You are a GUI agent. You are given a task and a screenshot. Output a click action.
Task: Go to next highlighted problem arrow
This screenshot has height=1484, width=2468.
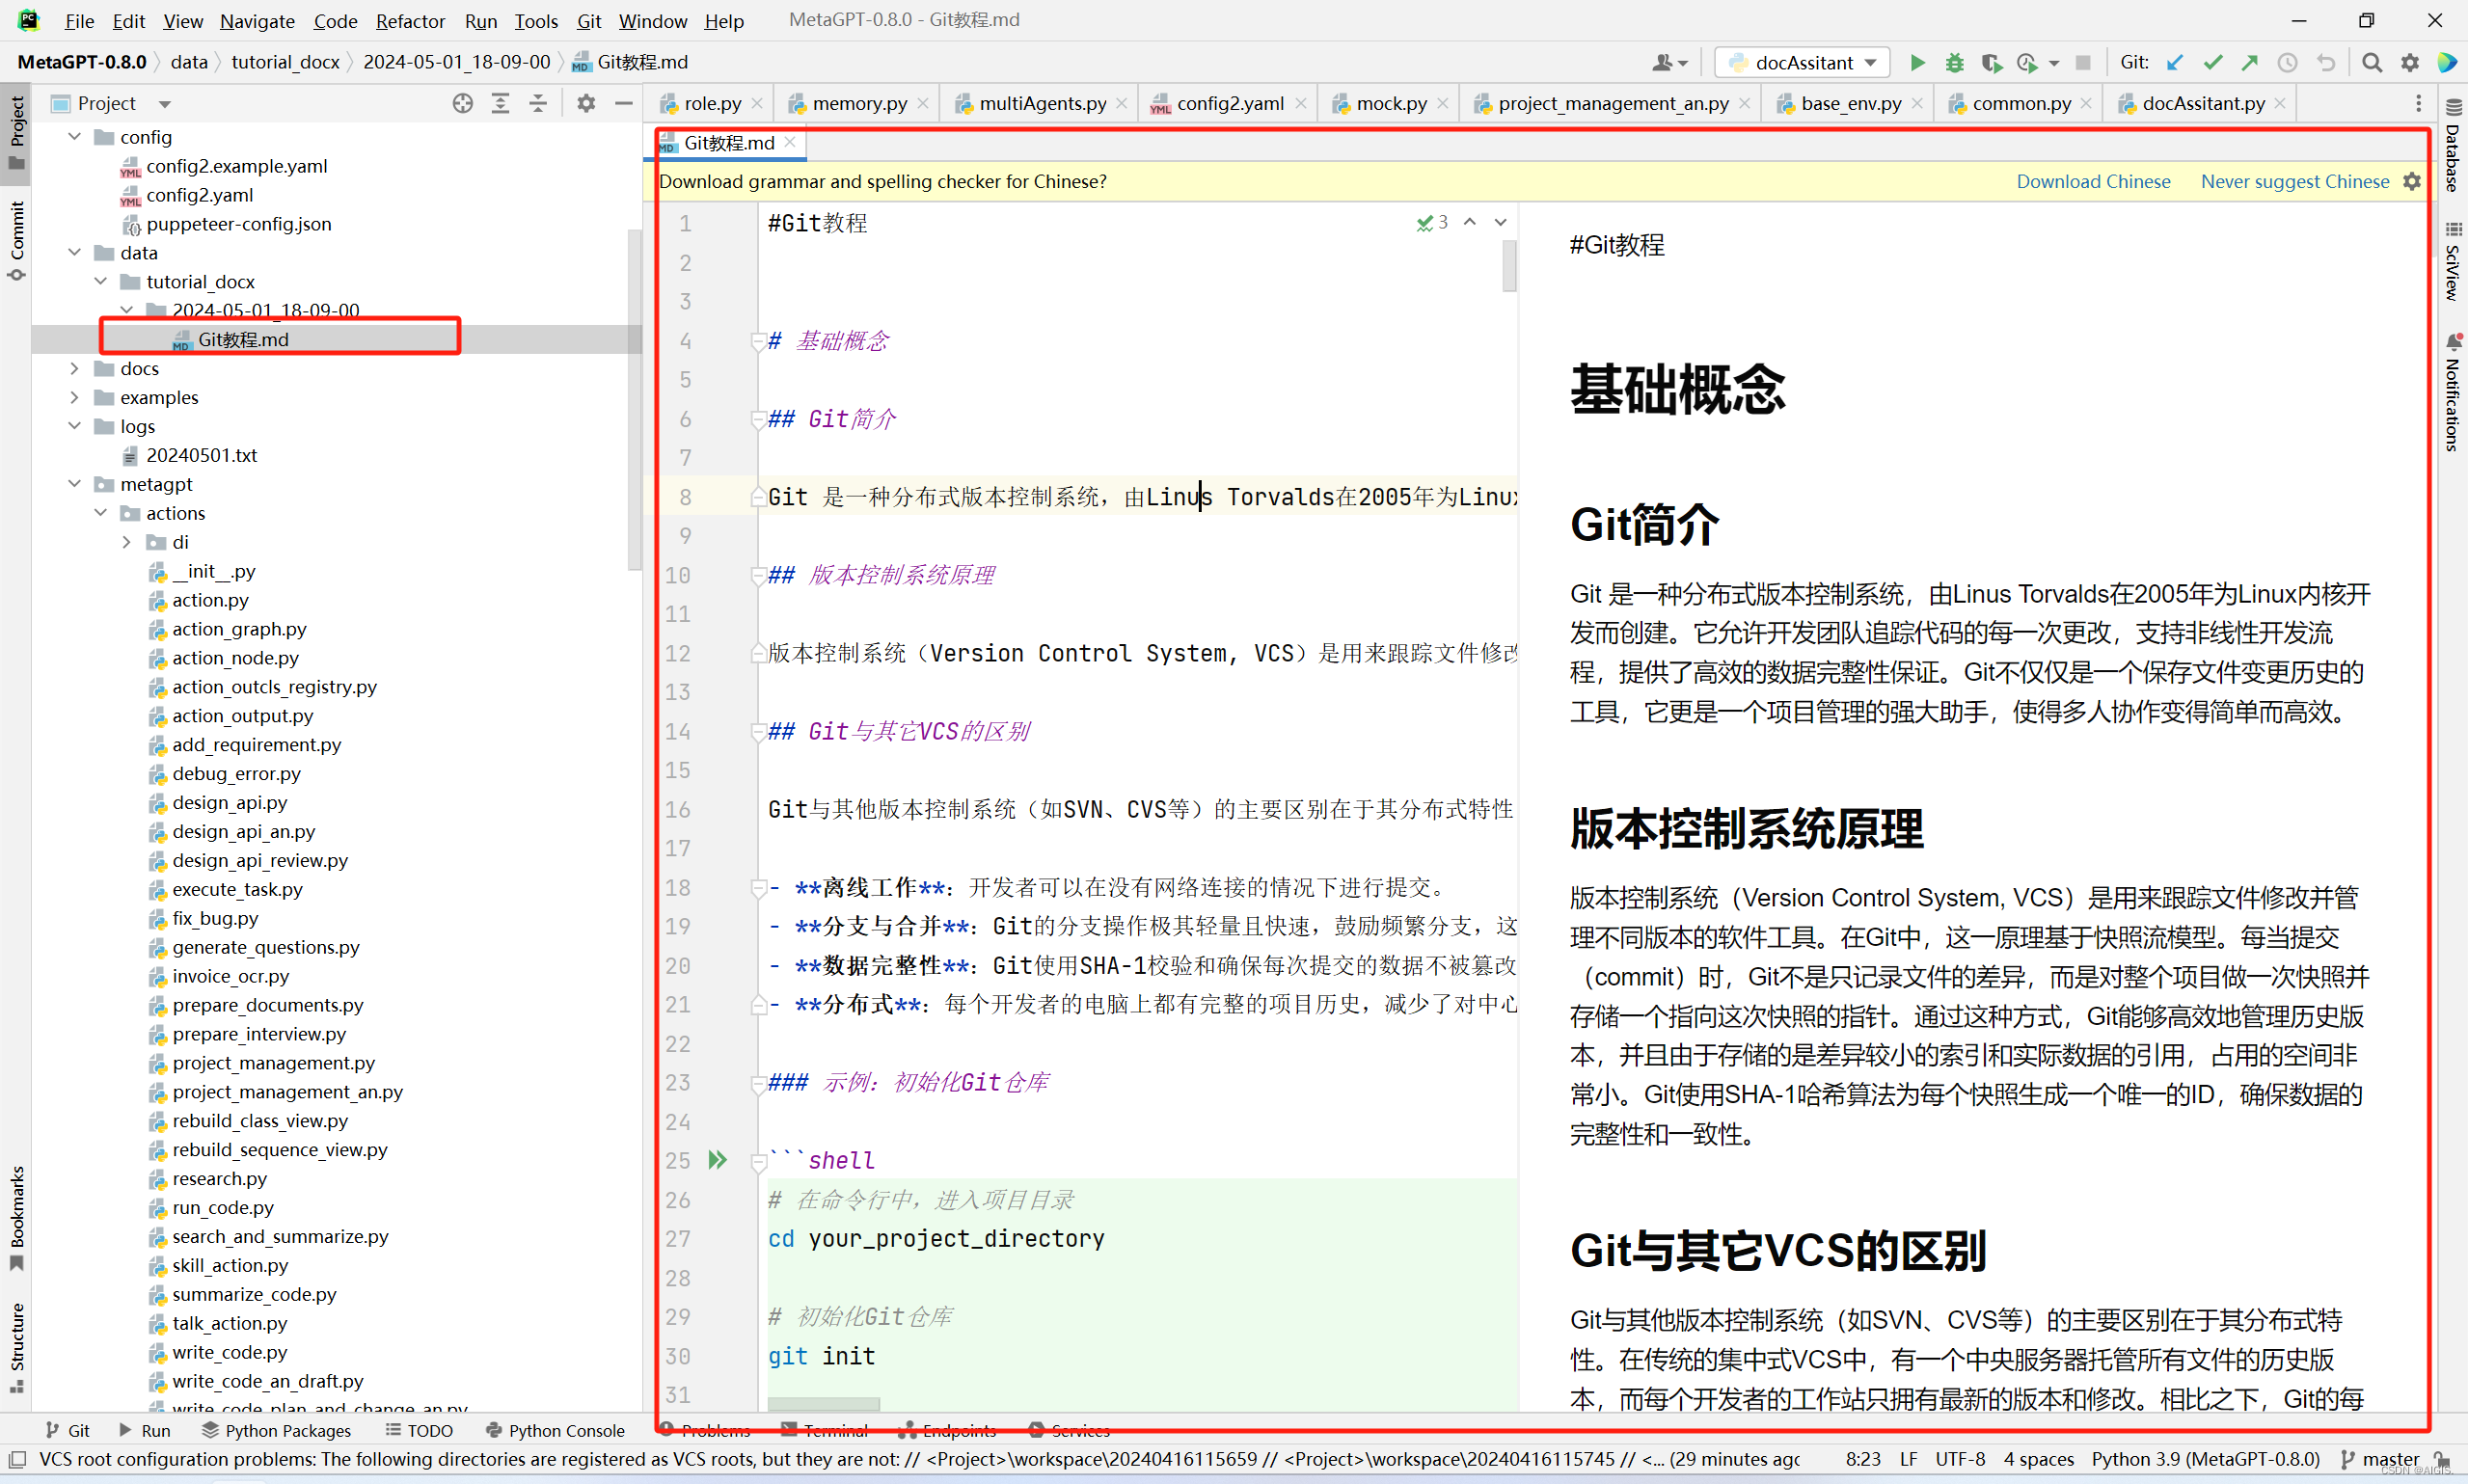click(1501, 222)
